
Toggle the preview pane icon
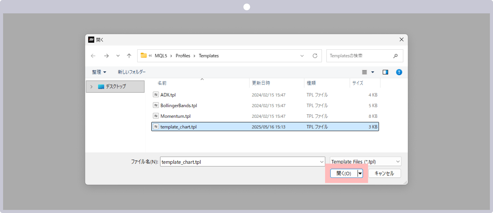coord(385,72)
